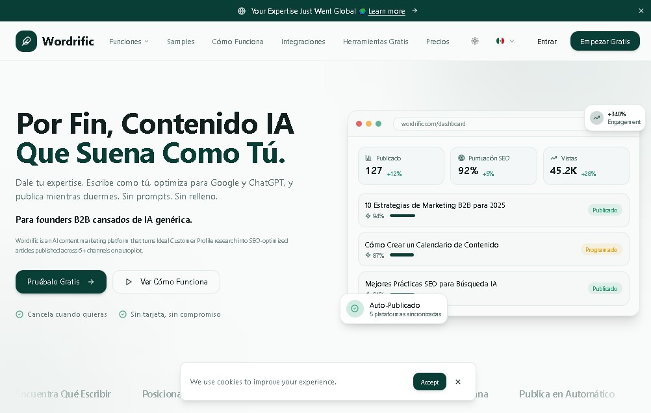Image resolution: width=651 pixels, height=413 pixels.
Task: Close the cookie consent popup
Action: coord(458,382)
